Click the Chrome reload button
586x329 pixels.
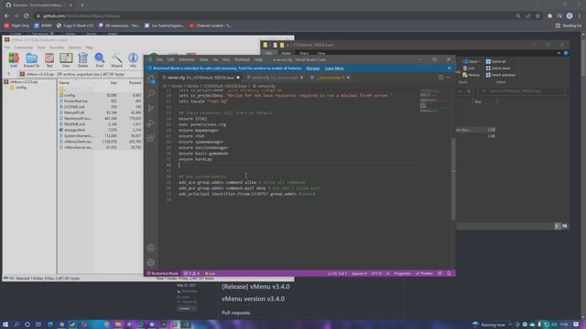27,16
